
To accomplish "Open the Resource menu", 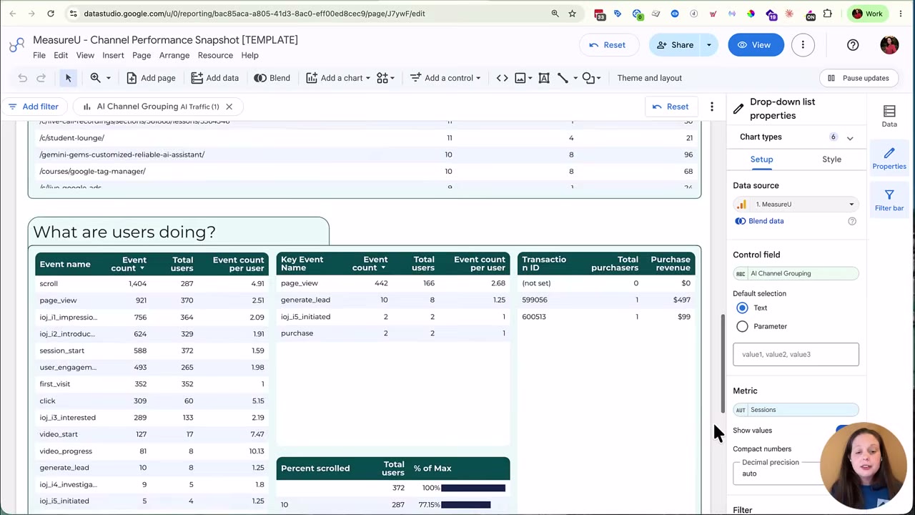I will coord(215,56).
